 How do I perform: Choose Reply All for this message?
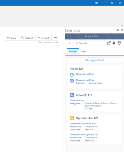point(27,38)
